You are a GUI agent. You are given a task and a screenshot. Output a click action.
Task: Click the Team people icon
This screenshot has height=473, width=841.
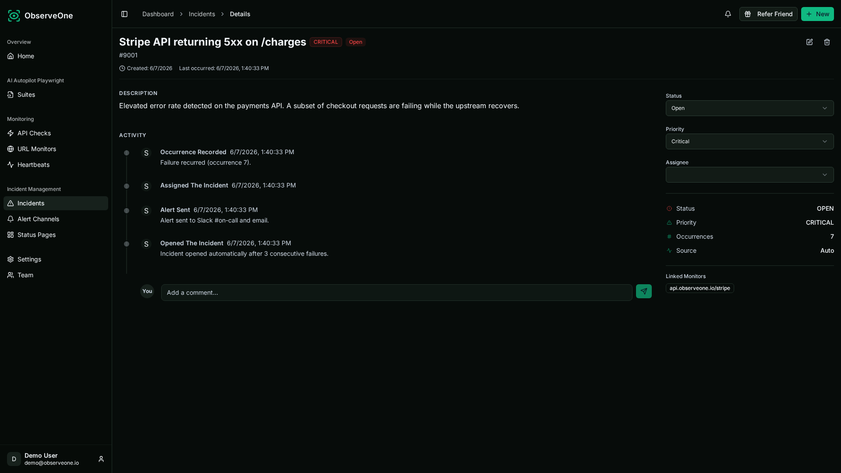[x=11, y=275]
